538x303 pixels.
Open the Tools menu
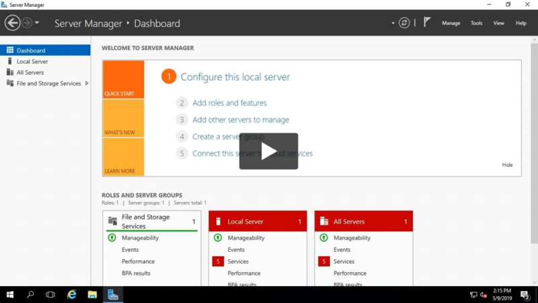476,23
